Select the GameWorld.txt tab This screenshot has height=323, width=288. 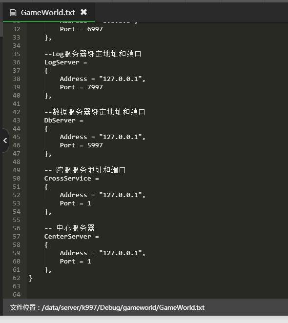49,12
